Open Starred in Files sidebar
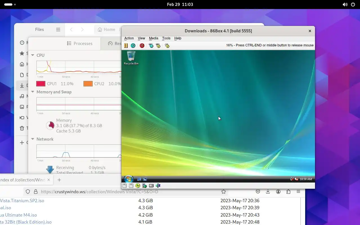This screenshot has height=225, width=360. (22, 53)
